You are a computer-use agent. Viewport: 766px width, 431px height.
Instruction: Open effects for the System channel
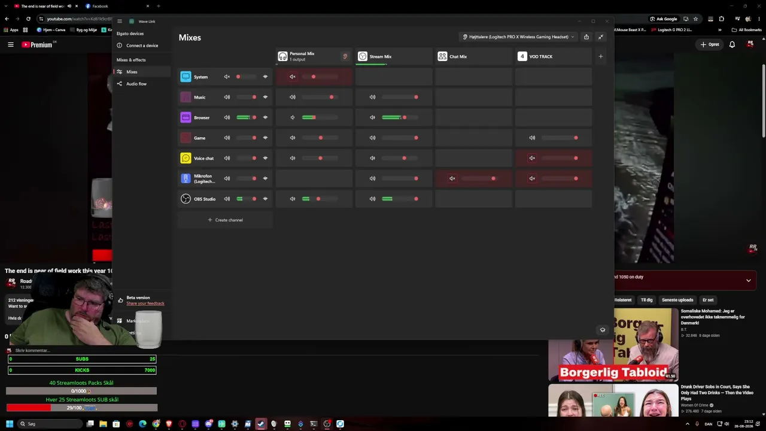tap(265, 77)
